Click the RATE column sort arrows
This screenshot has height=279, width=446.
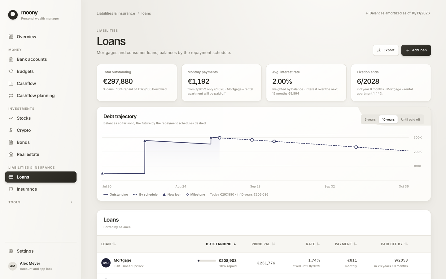(318, 244)
